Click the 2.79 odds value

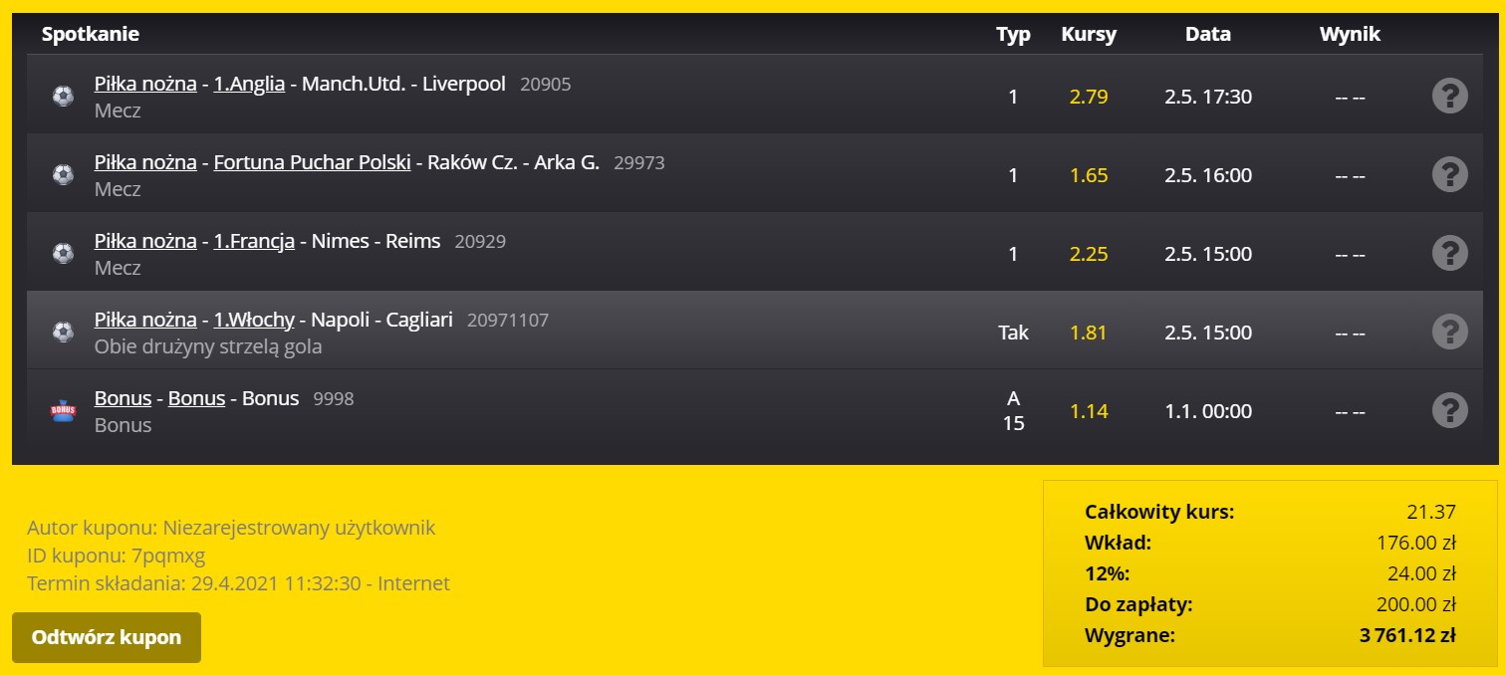pos(1089,97)
